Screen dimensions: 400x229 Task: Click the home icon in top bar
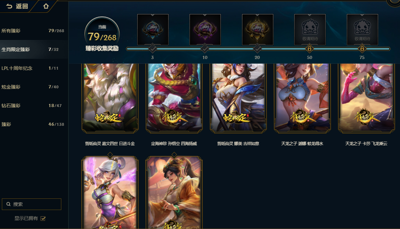coord(46,6)
